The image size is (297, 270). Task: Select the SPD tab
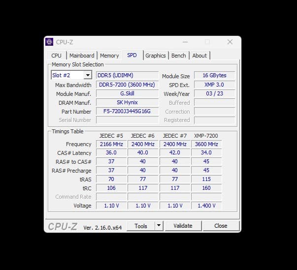point(132,55)
